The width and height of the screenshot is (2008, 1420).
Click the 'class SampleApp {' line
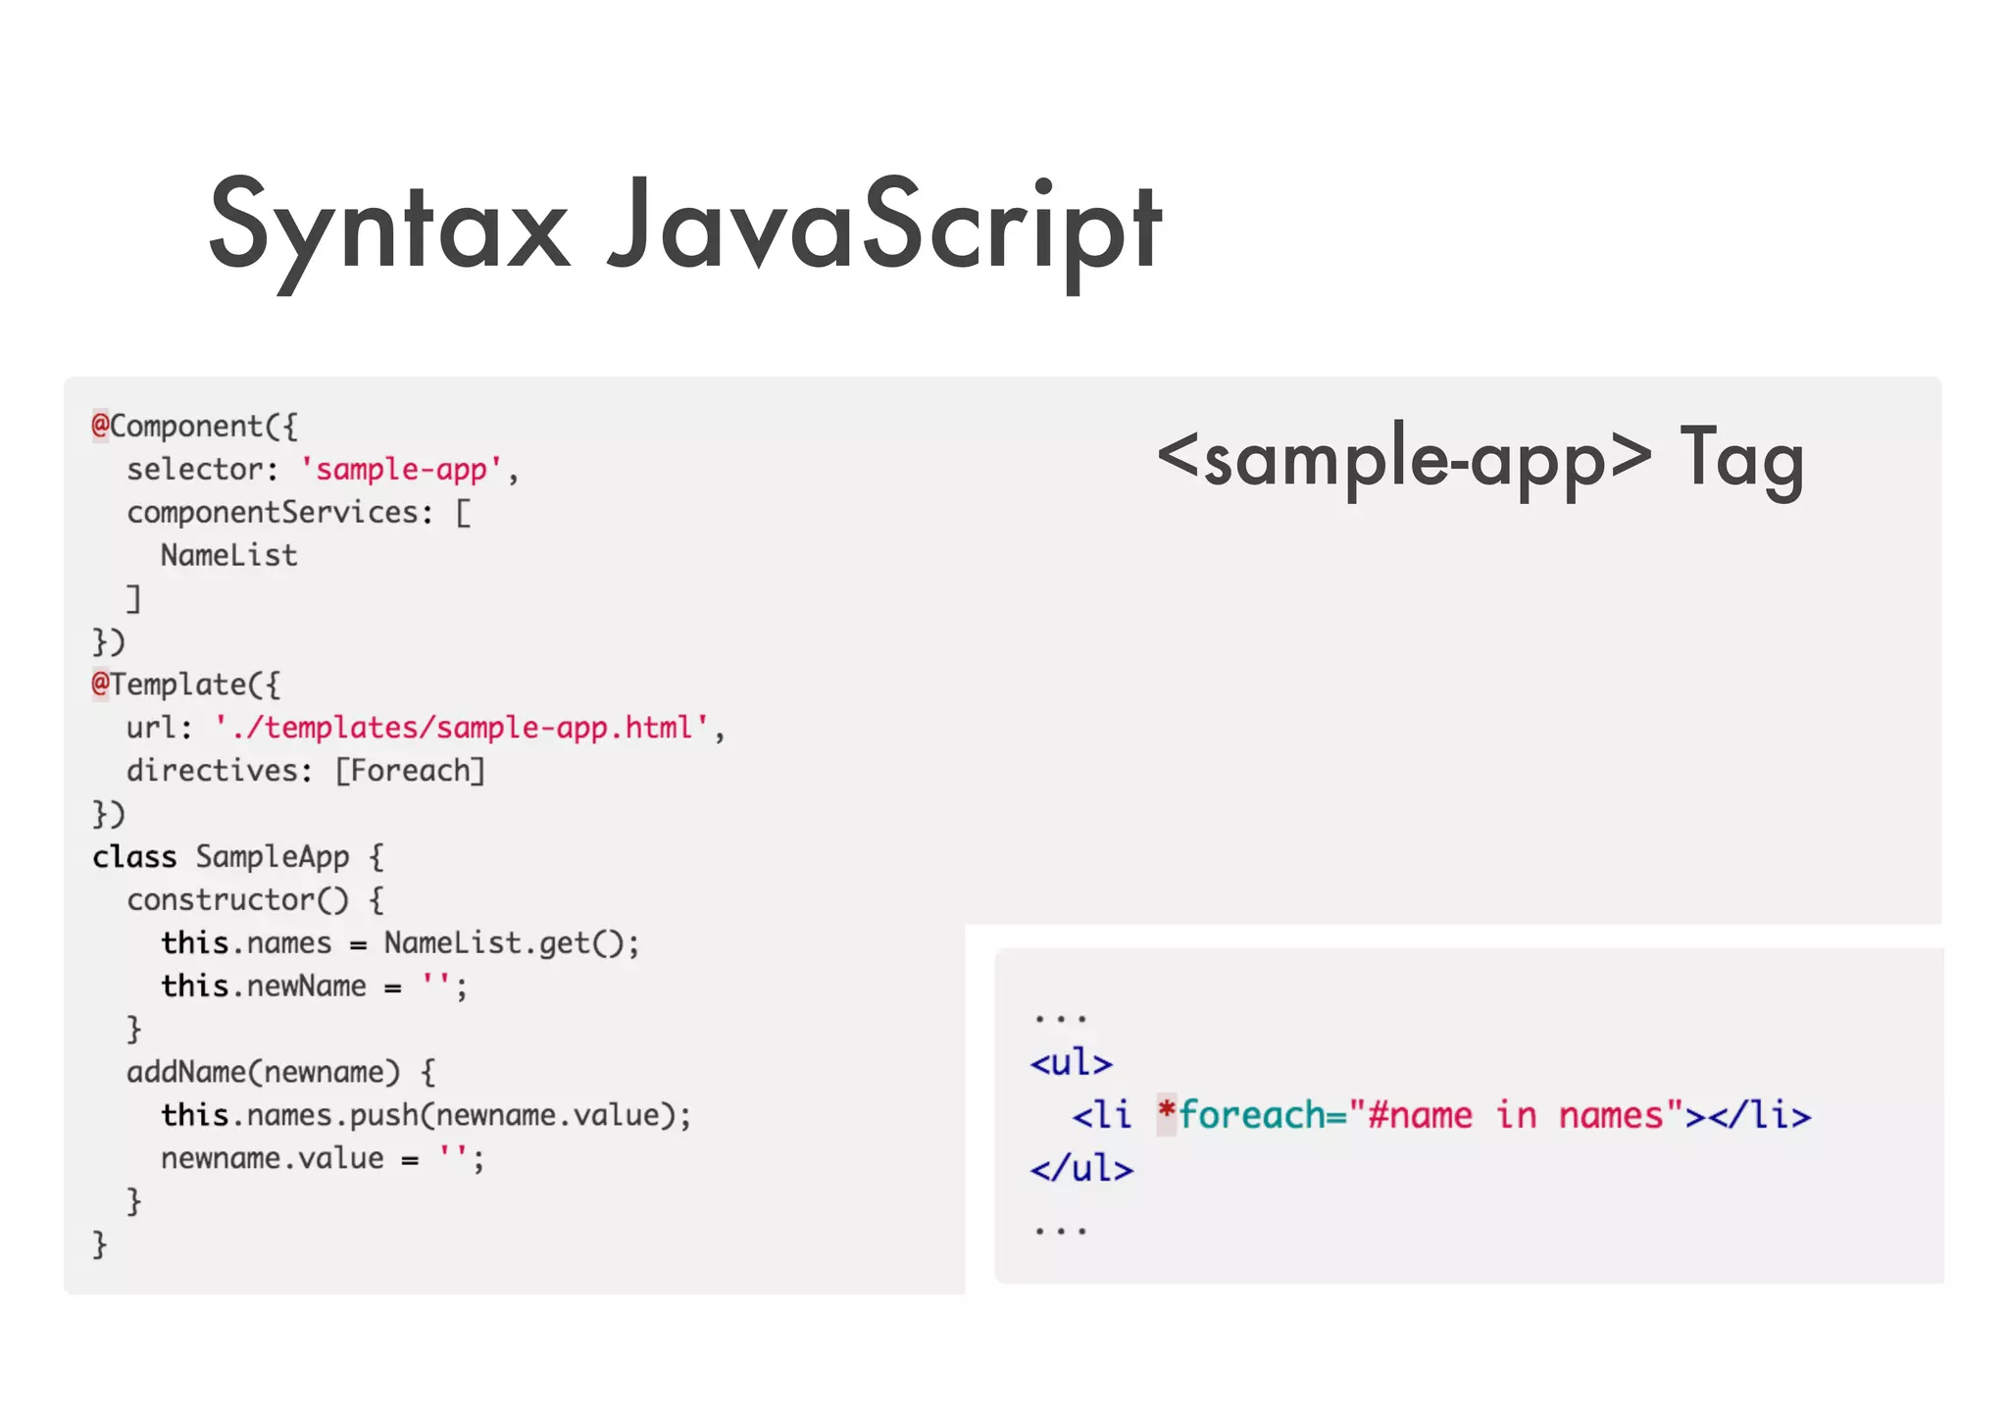(x=238, y=857)
